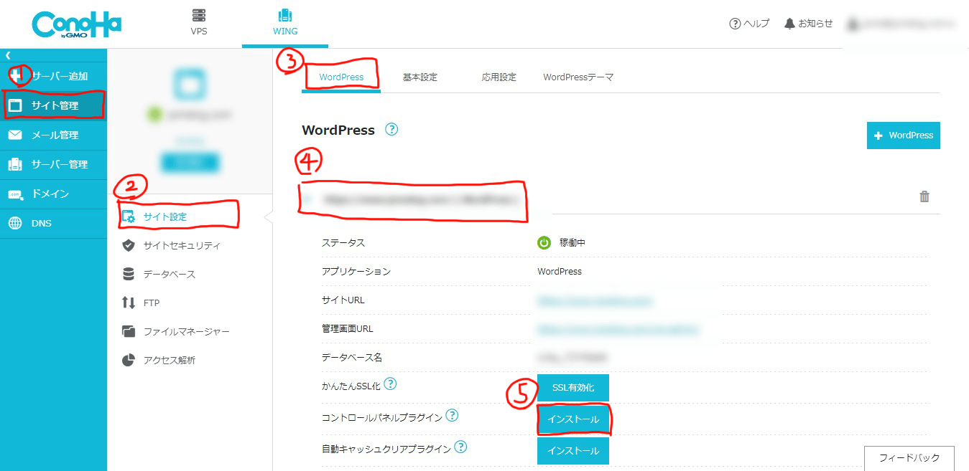Click the メール管理 envelope icon

pyautogui.click(x=15, y=135)
